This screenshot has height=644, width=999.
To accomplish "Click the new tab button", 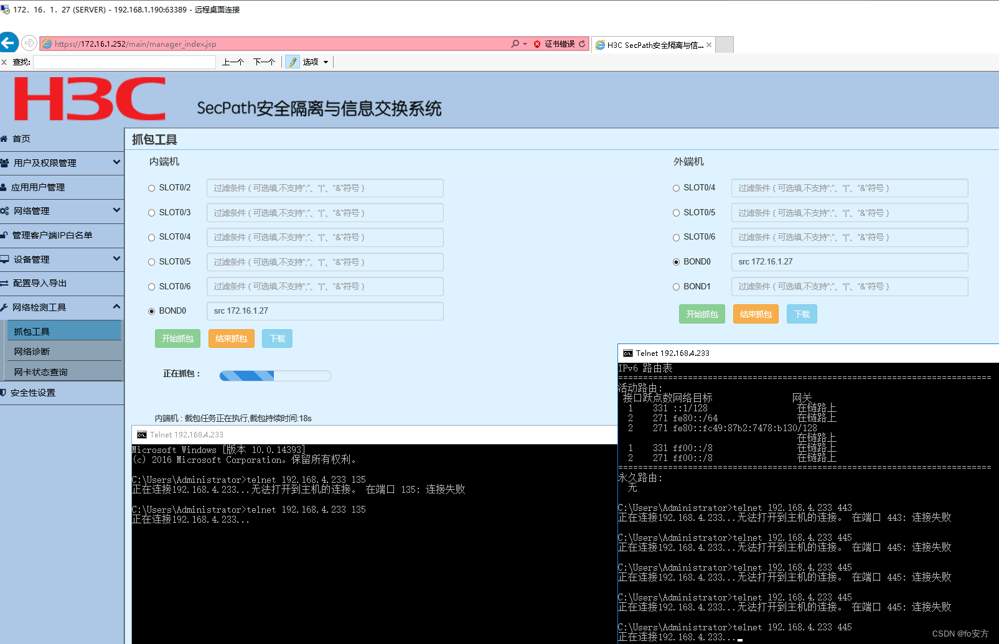I will pos(725,44).
